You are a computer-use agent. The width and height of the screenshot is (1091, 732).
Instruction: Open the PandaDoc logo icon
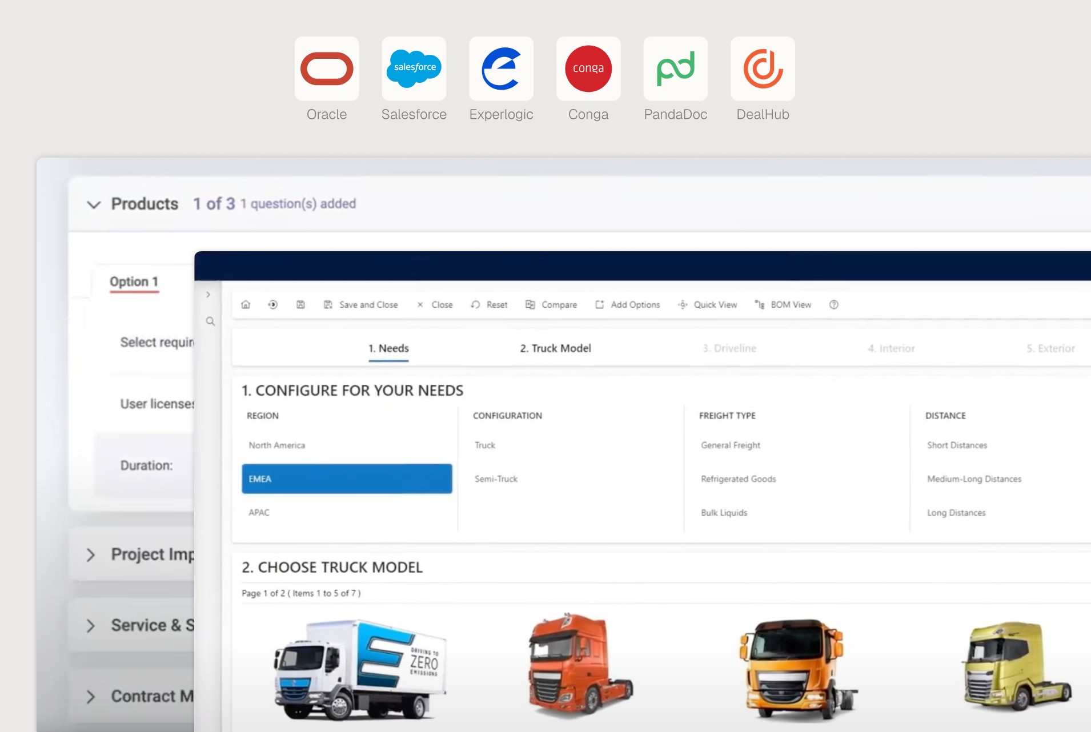pyautogui.click(x=676, y=69)
